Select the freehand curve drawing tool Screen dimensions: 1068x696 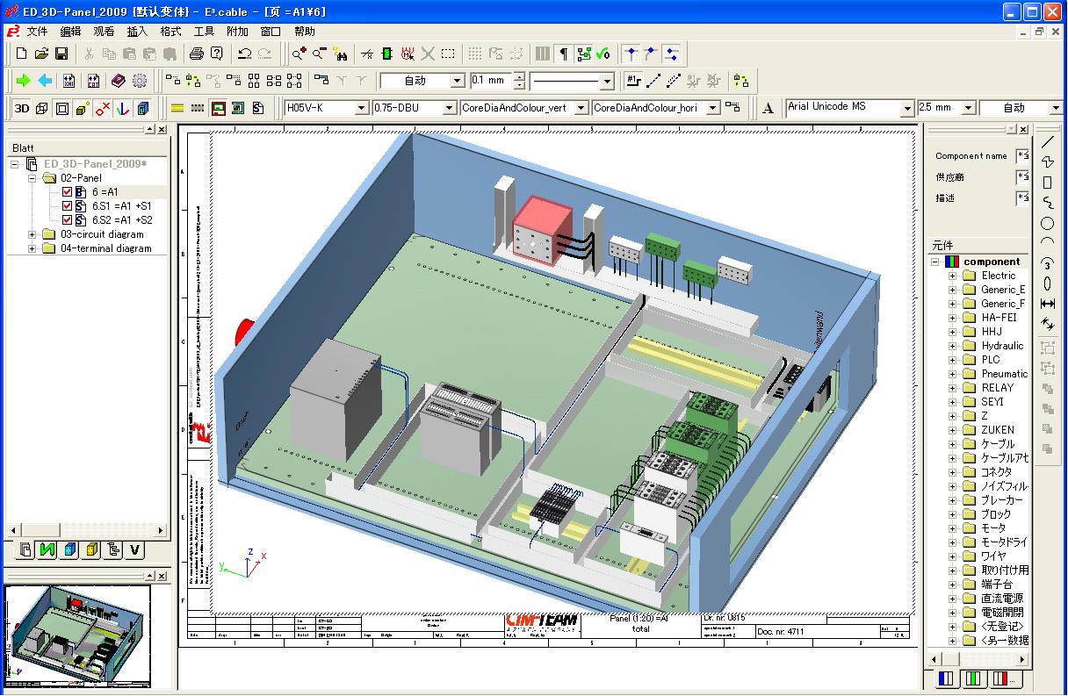click(1047, 203)
